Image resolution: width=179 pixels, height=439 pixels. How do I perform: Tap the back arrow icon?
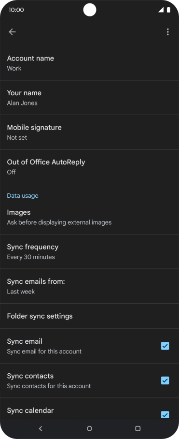12,32
